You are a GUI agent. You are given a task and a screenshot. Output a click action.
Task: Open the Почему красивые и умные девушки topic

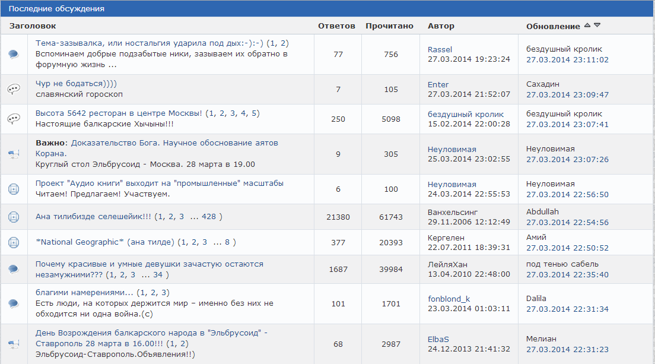149,264
